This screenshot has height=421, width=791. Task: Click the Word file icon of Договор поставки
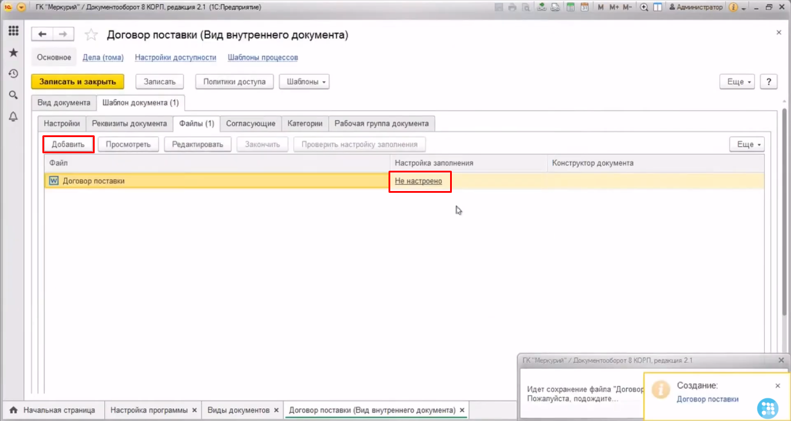tap(55, 181)
